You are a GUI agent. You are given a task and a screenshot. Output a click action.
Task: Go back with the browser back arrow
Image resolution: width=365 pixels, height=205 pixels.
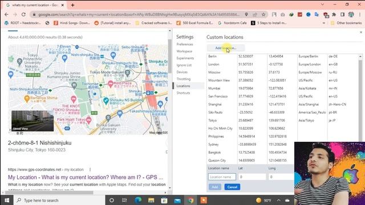tap(6, 14)
